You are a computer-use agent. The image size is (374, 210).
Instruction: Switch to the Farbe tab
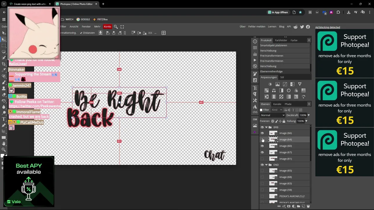tap(294, 40)
